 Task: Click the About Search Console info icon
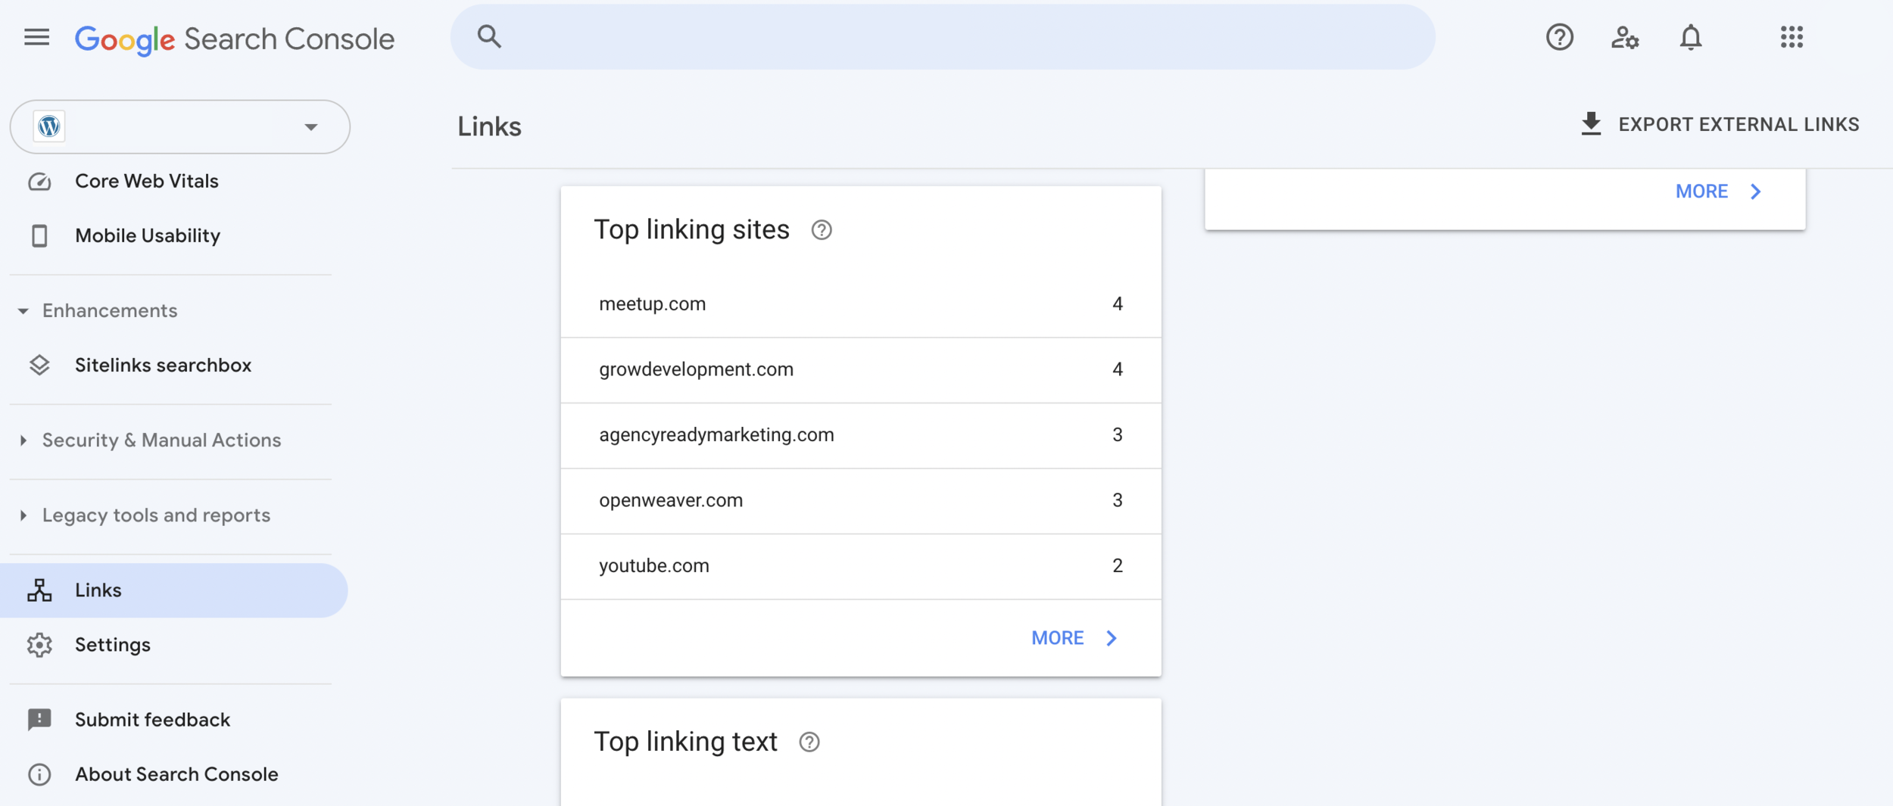coord(39,774)
